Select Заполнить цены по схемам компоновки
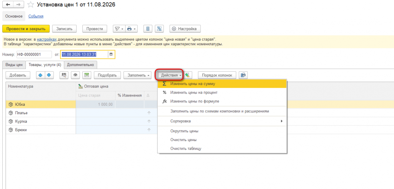Screen dimensions: 394x189 point(222,111)
